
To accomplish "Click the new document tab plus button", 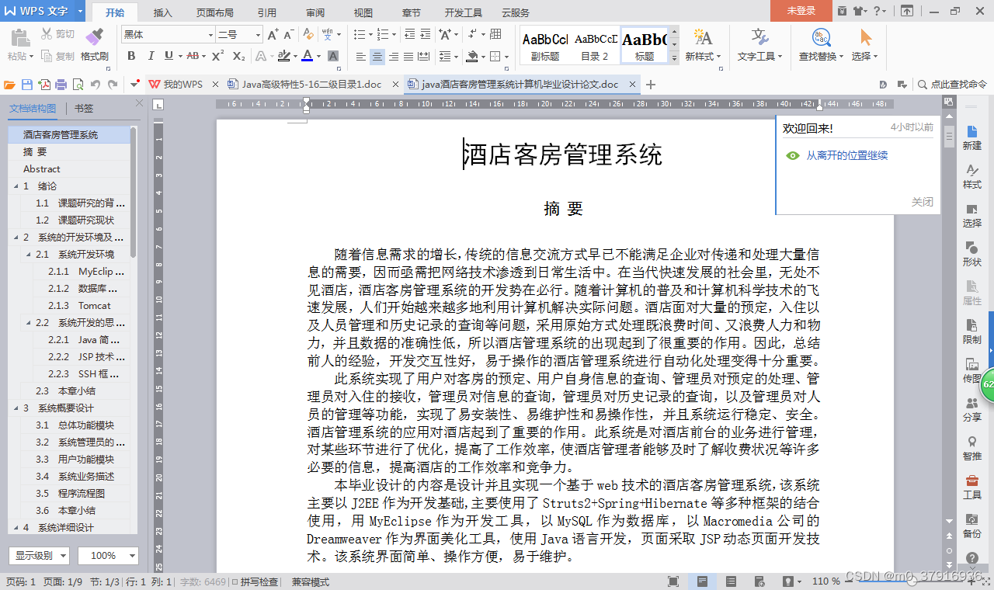I will tap(651, 85).
